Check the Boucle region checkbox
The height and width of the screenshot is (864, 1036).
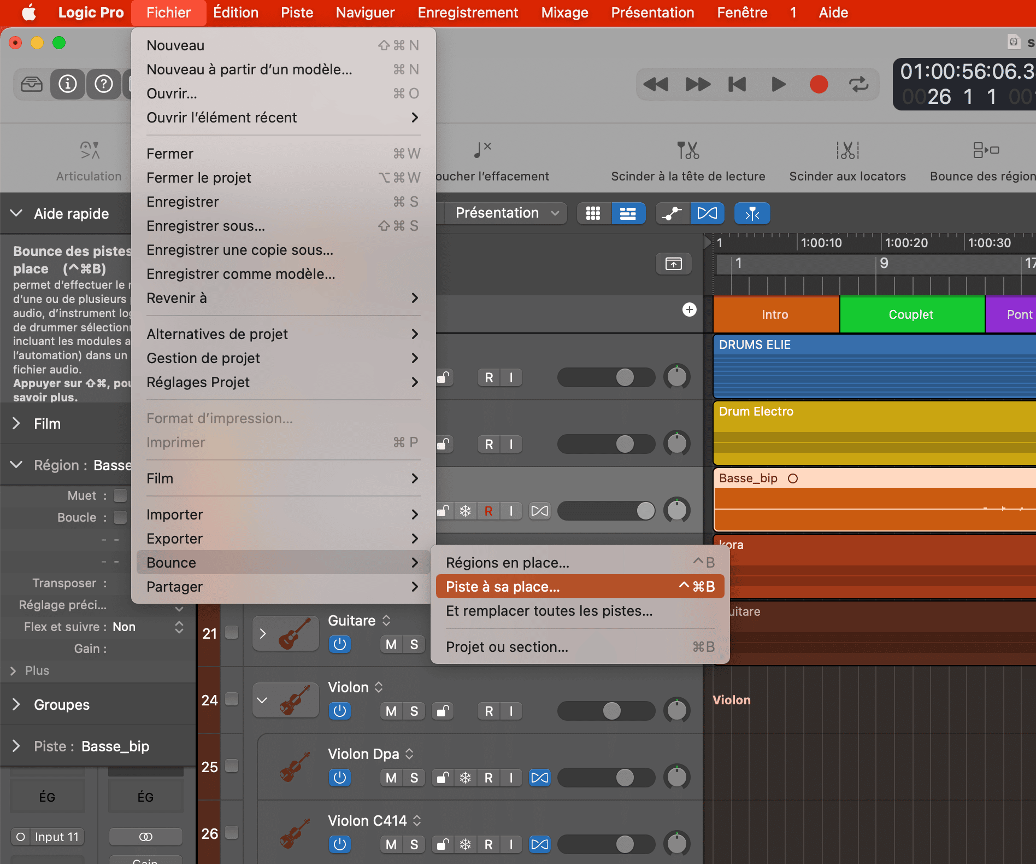(x=120, y=517)
